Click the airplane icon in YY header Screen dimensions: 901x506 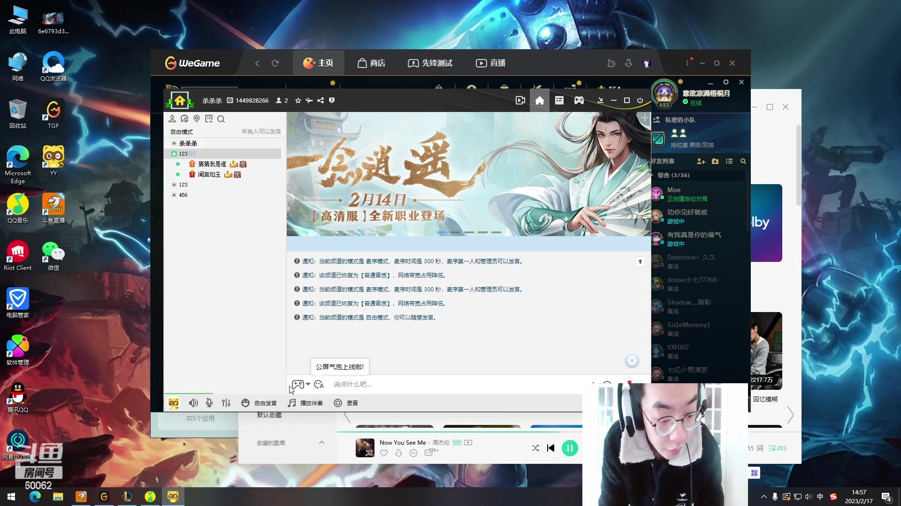point(309,101)
